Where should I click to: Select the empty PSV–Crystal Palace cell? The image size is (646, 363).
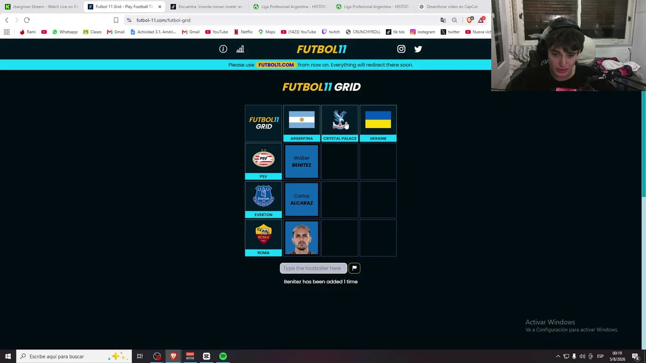(340, 161)
